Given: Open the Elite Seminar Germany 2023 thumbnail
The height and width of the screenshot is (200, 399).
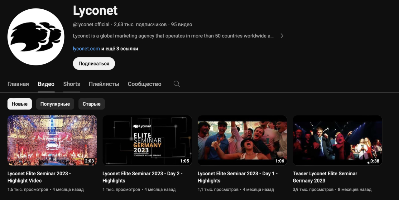Looking at the screenshot, I should (147, 140).
